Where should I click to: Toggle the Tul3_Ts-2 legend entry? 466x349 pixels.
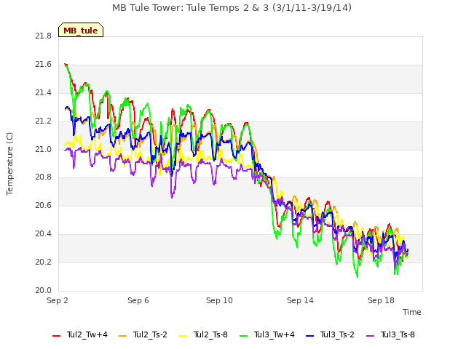330,334
